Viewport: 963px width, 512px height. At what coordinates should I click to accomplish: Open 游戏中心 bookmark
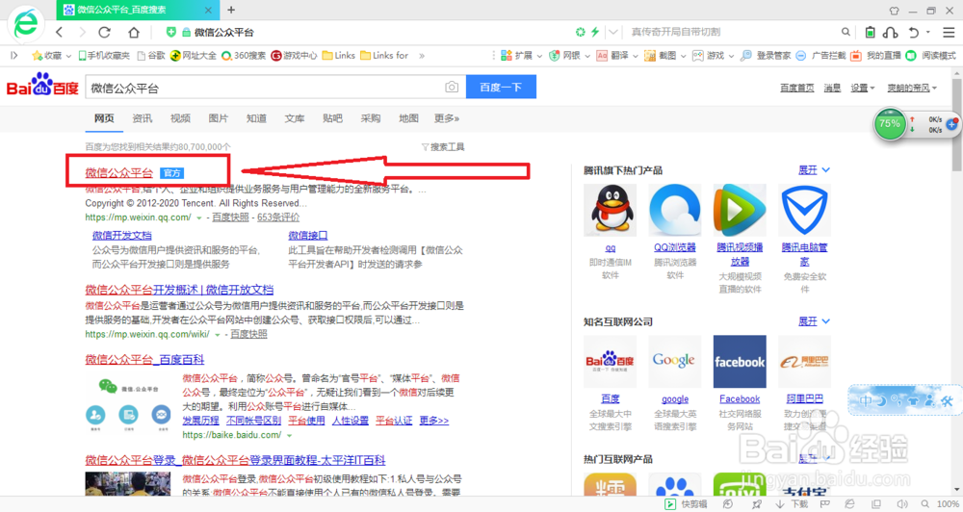pyautogui.click(x=294, y=55)
